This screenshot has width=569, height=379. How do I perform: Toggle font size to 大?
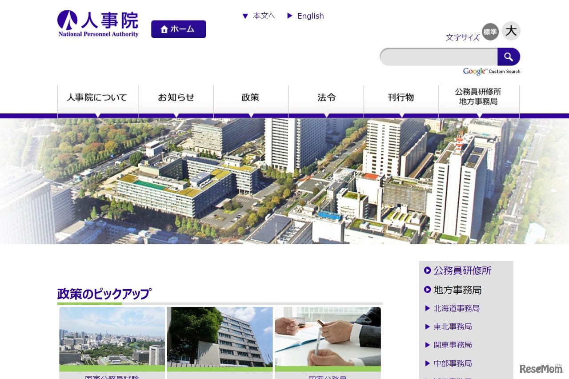pyautogui.click(x=510, y=31)
